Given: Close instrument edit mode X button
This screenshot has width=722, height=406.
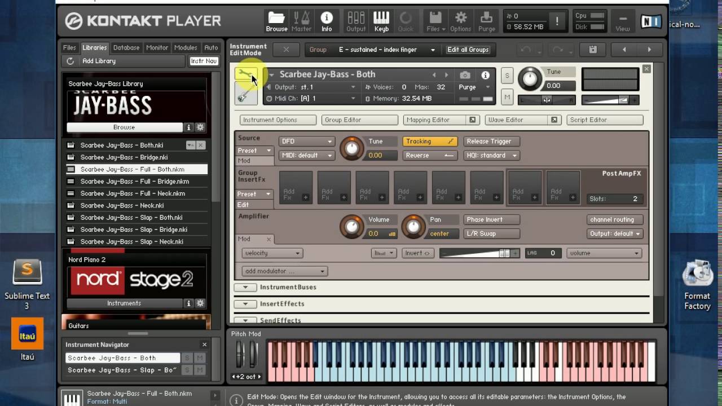Looking at the screenshot, I should [286, 50].
